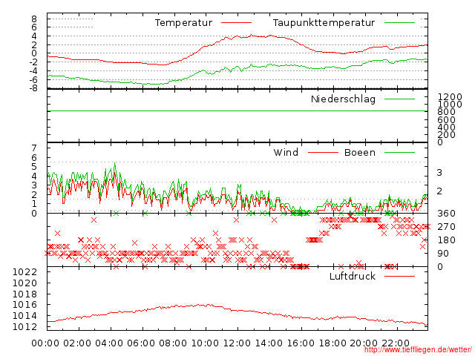Click the green line sample beside 'Niederschlag'
This screenshot has width=475, height=356.
(x=399, y=99)
